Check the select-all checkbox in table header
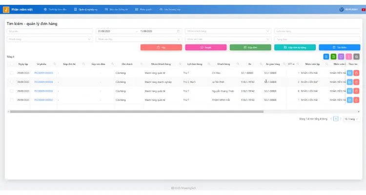The image size is (366, 195). pyautogui.click(x=12, y=64)
